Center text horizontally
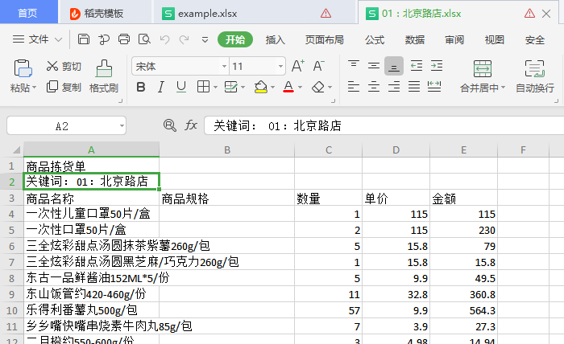This screenshot has height=344, width=564. coord(374,87)
